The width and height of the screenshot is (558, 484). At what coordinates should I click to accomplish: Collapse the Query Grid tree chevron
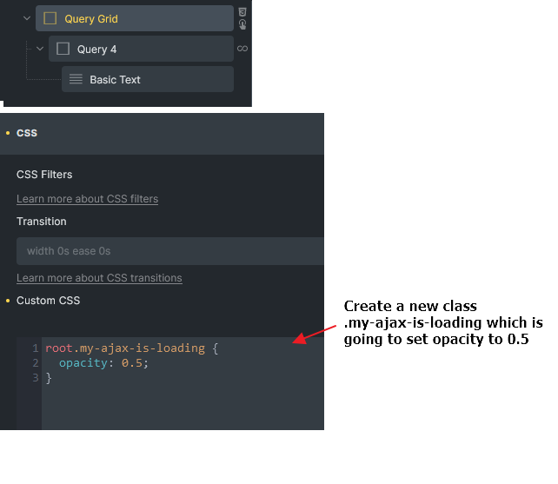(27, 18)
